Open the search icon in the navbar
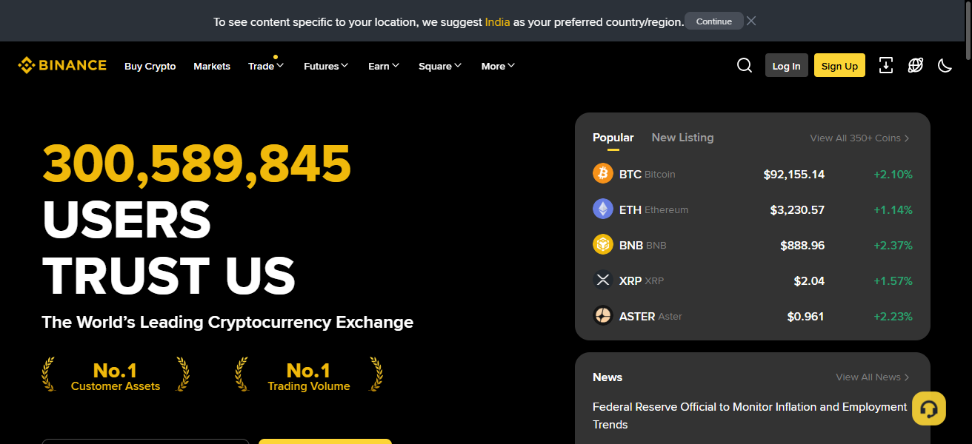Image resolution: width=972 pixels, height=444 pixels. (744, 65)
